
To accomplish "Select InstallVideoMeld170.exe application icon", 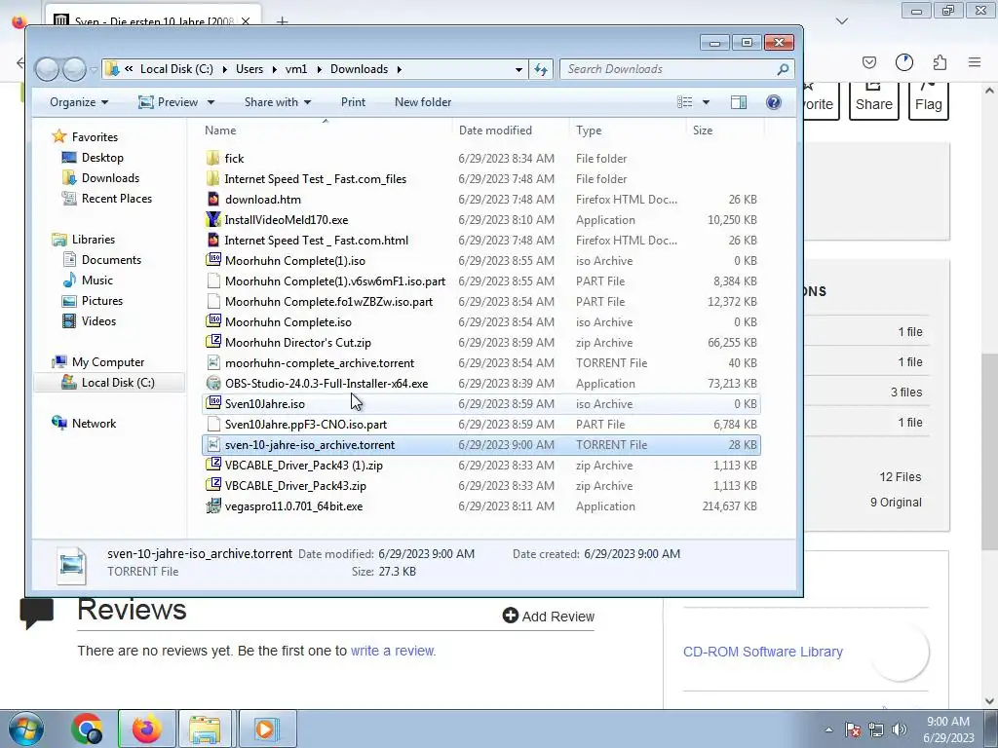I will pyautogui.click(x=213, y=219).
